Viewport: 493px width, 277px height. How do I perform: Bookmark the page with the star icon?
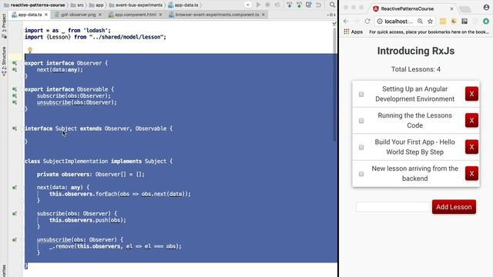[x=430, y=21]
